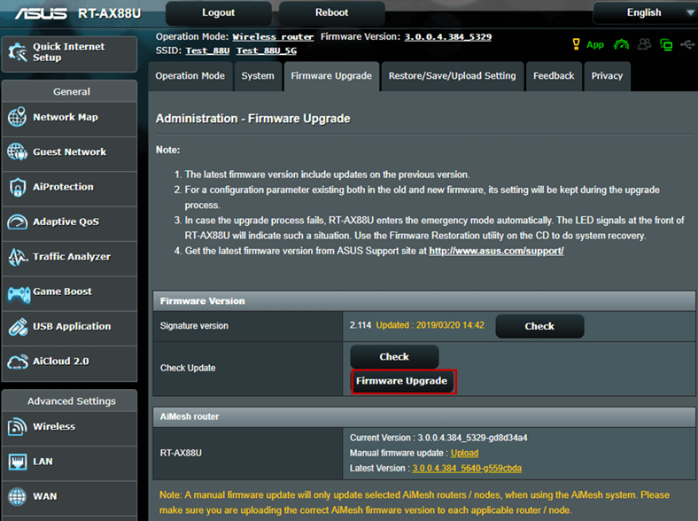Screen dimensions: 698x521
Task: Click Check button in Check Update row
Action: [394, 357]
